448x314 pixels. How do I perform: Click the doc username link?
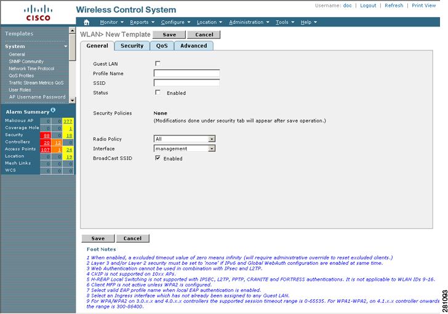tap(347, 6)
